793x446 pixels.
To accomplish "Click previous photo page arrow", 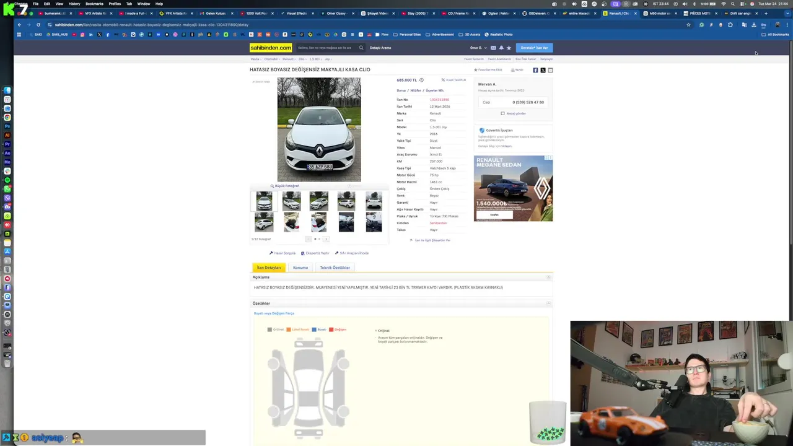I will (308, 238).
